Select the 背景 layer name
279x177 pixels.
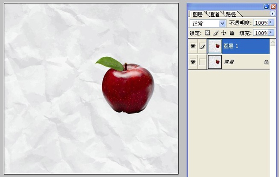229,62
